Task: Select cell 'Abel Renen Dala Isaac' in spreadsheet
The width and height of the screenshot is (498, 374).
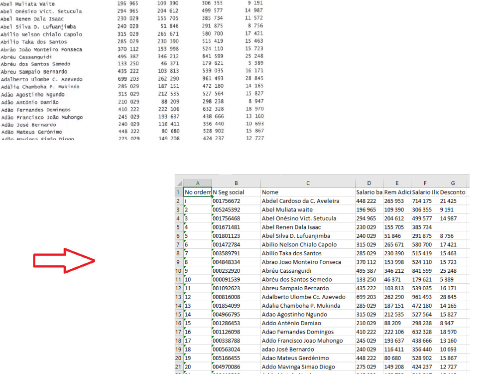Action: [308, 227]
